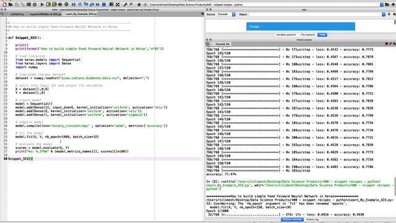Screen dimensions: 396x223
Task: Switch to the equationRiddles editor tab
Action: coord(45,14)
